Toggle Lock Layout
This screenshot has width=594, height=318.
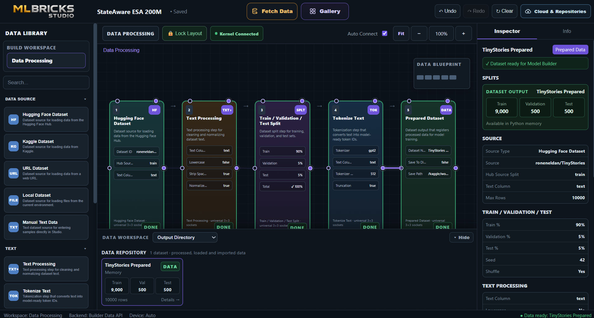pyautogui.click(x=184, y=34)
